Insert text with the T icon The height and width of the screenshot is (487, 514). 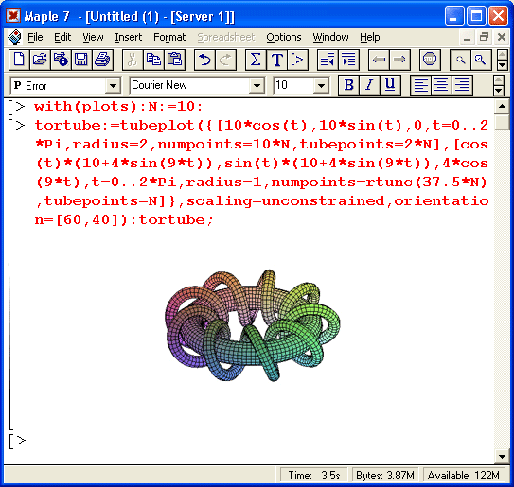pos(277,60)
